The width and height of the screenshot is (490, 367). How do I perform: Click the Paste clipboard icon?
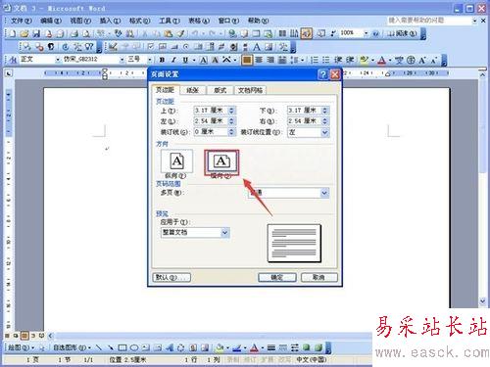point(169,33)
